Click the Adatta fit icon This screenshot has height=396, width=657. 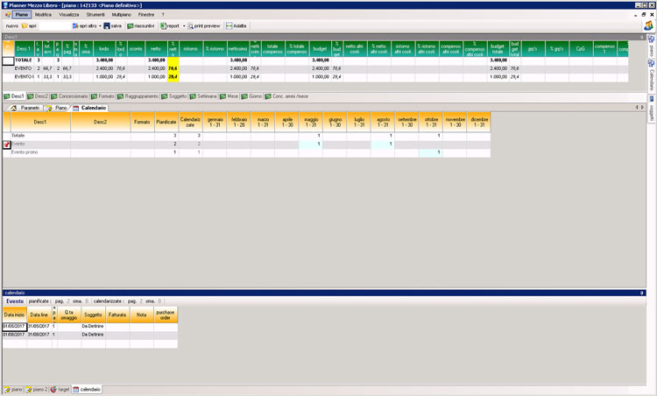click(228, 26)
